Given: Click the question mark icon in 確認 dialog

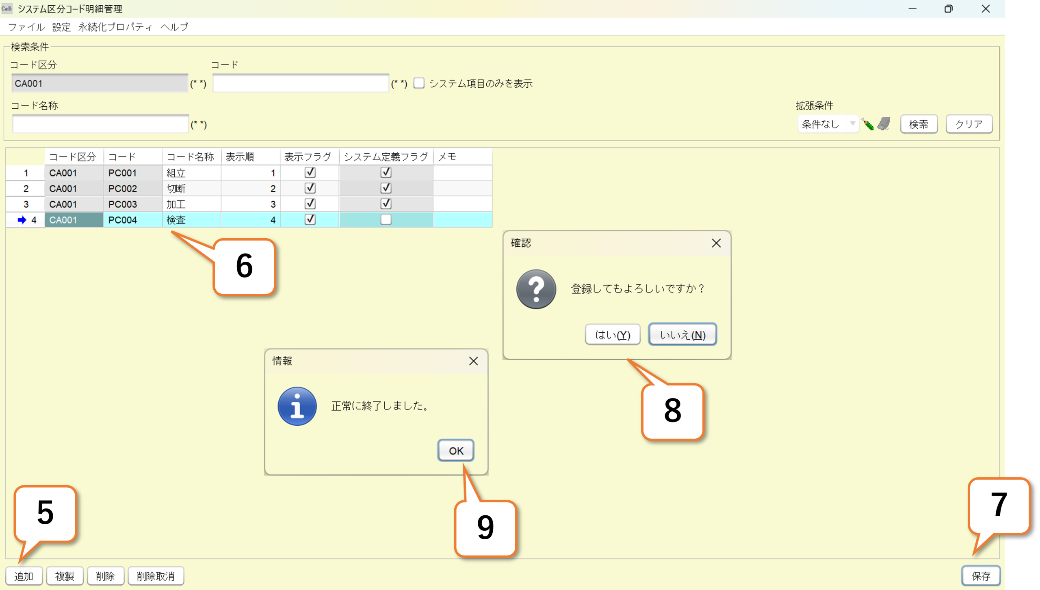Looking at the screenshot, I should point(536,289).
